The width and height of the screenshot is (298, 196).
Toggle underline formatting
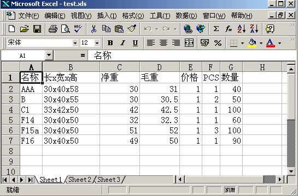tap(135, 43)
